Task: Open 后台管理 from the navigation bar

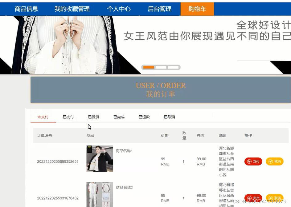Action: [x=159, y=9]
